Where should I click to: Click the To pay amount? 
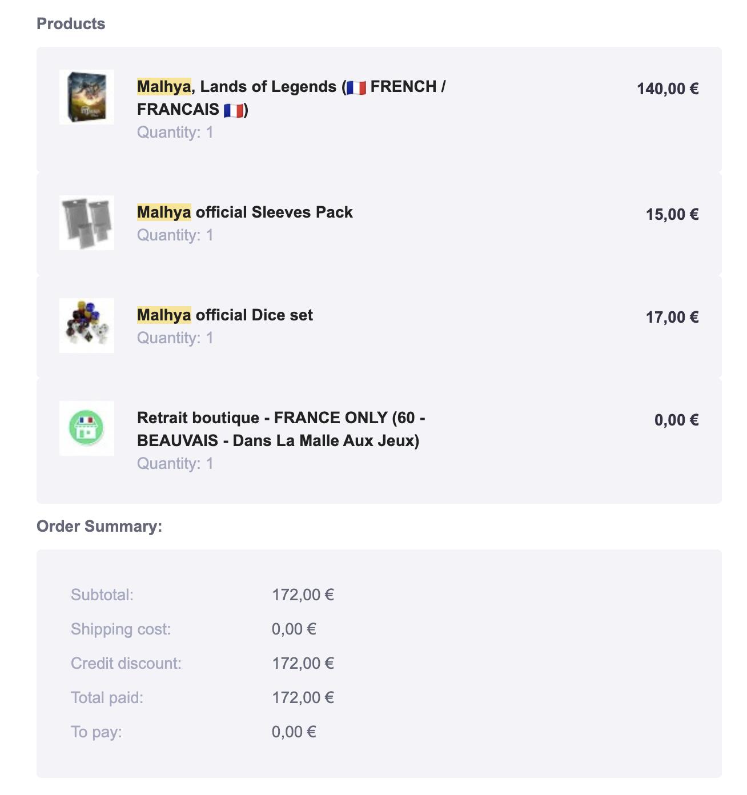tap(294, 732)
